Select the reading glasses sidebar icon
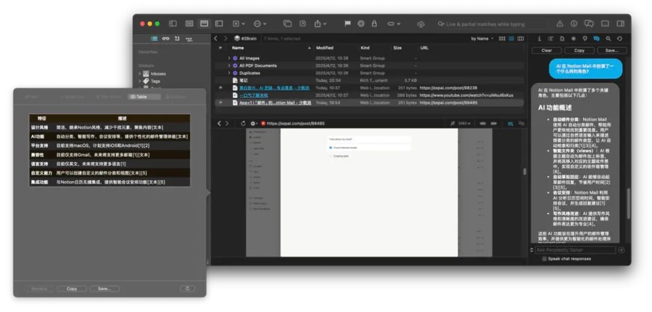 pos(166,39)
